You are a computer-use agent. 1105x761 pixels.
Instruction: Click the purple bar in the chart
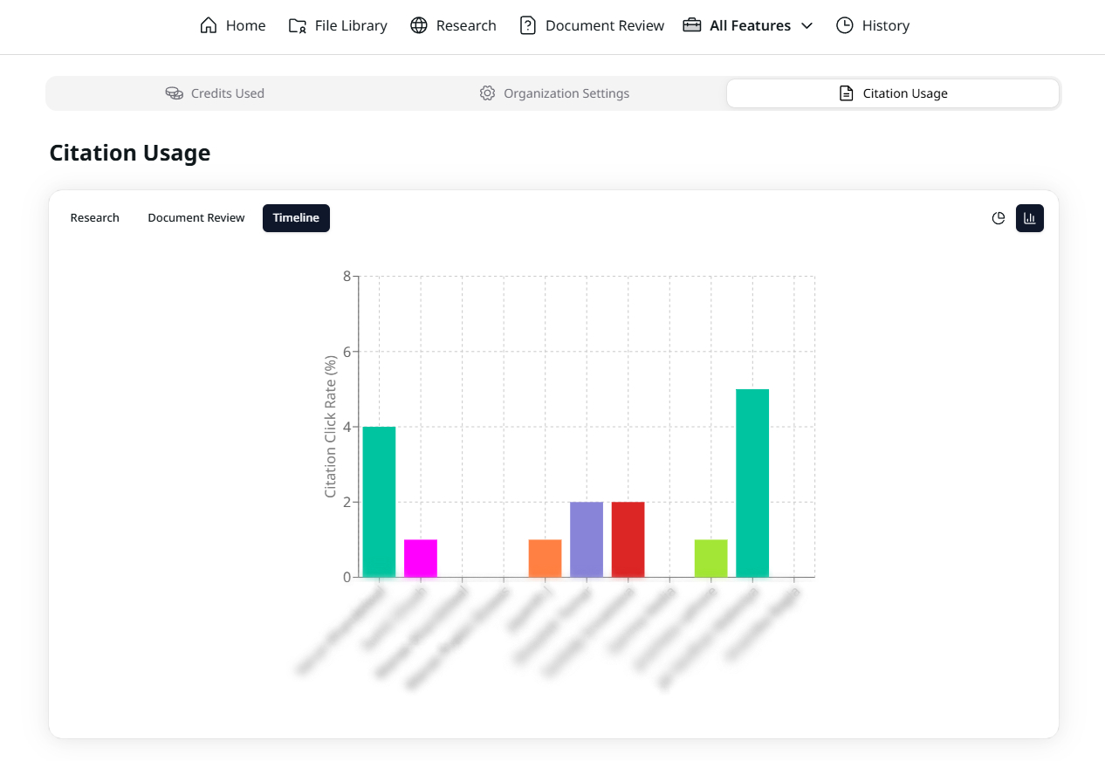[x=587, y=539]
